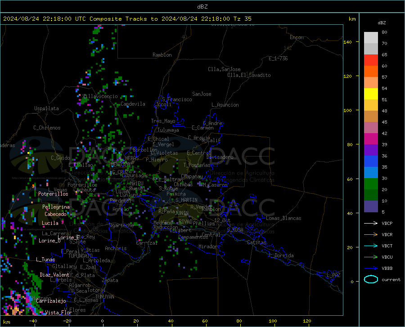Click the 'Carrizalejo' map label
The image size is (405, 327).
51,301
